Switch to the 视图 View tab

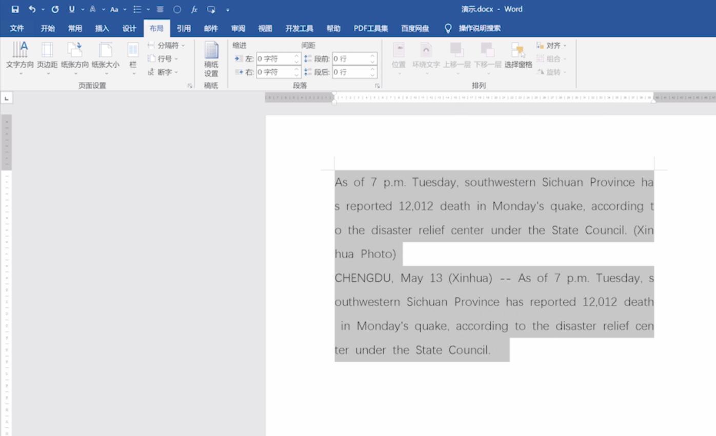pos(265,28)
